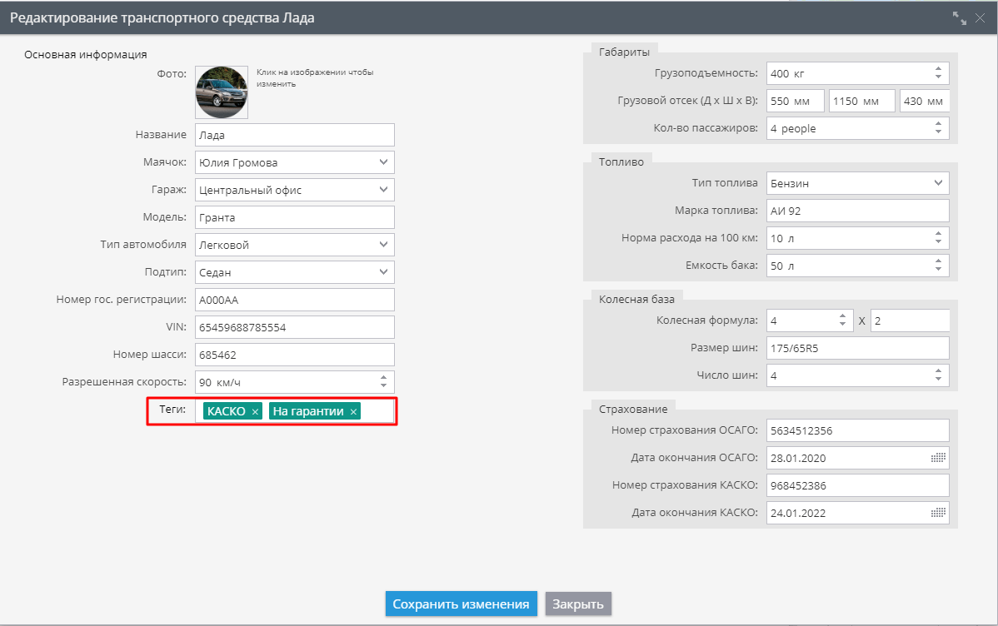The width and height of the screenshot is (998, 626).
Task: Focus the Номер шасси field
Action: coord(295,355)
